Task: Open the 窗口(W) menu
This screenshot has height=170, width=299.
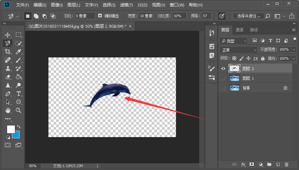Action: tap(177, 5)
